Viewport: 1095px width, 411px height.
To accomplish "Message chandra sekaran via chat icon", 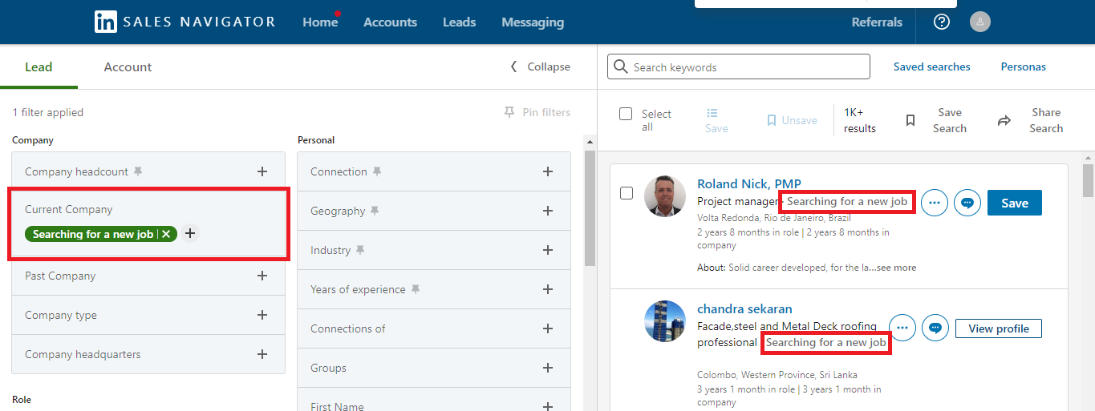I will pyautogui.click(x=935, y=328).
